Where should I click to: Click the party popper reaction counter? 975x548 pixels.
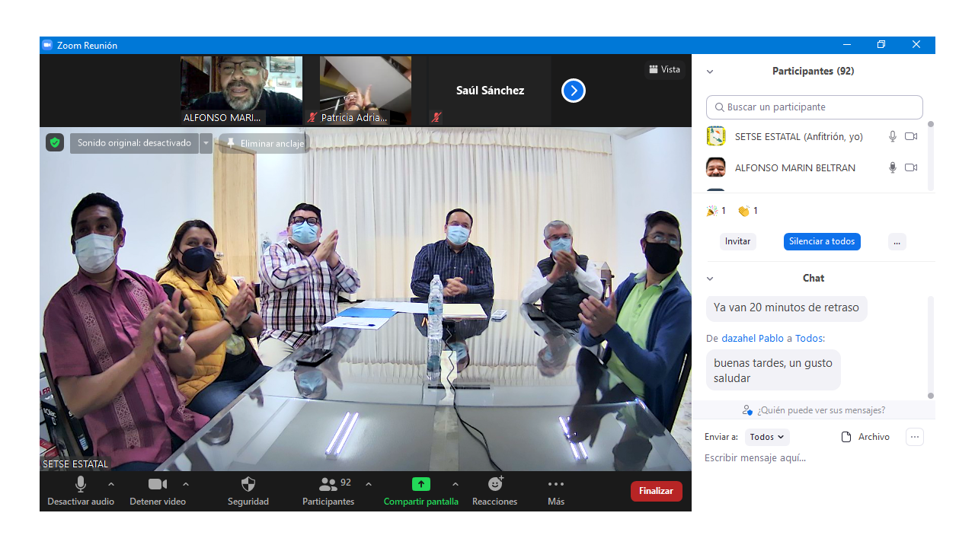tap(716, 211)
